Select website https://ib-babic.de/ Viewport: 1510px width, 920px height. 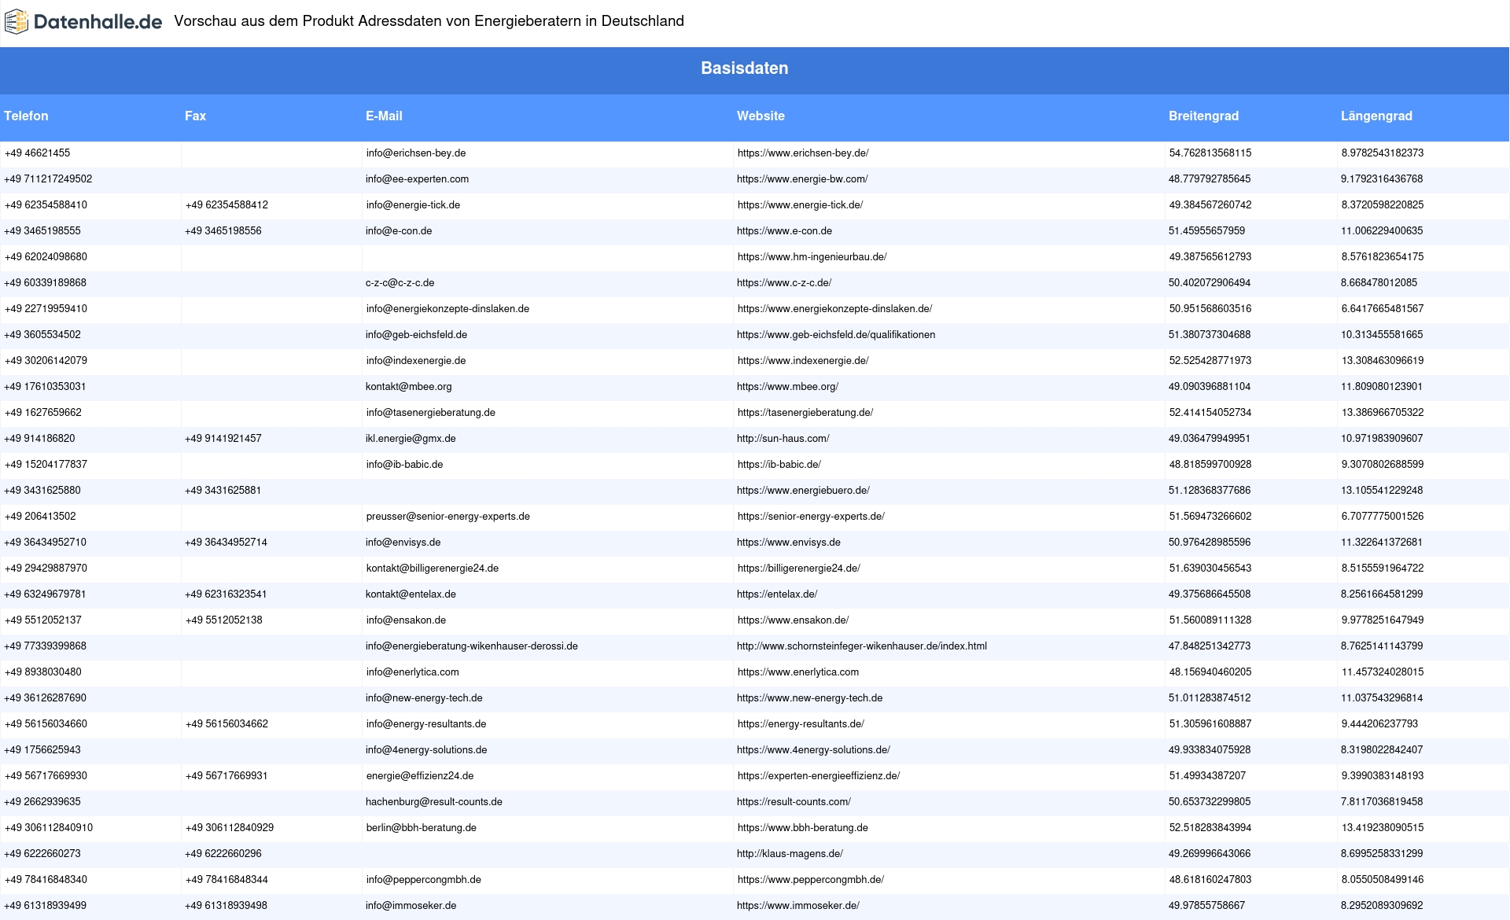(779, 465)
